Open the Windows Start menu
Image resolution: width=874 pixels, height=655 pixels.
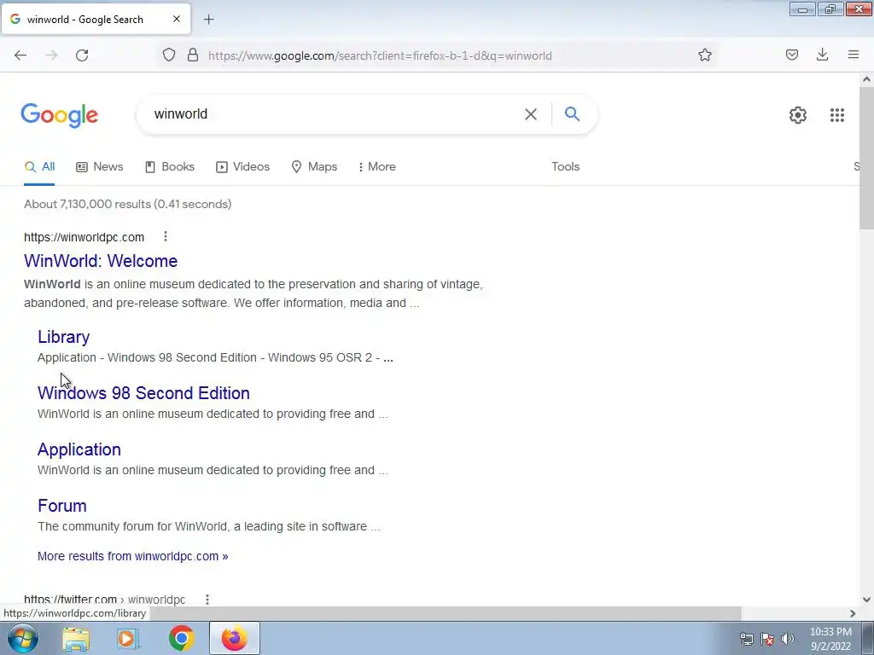pos(23,638)
